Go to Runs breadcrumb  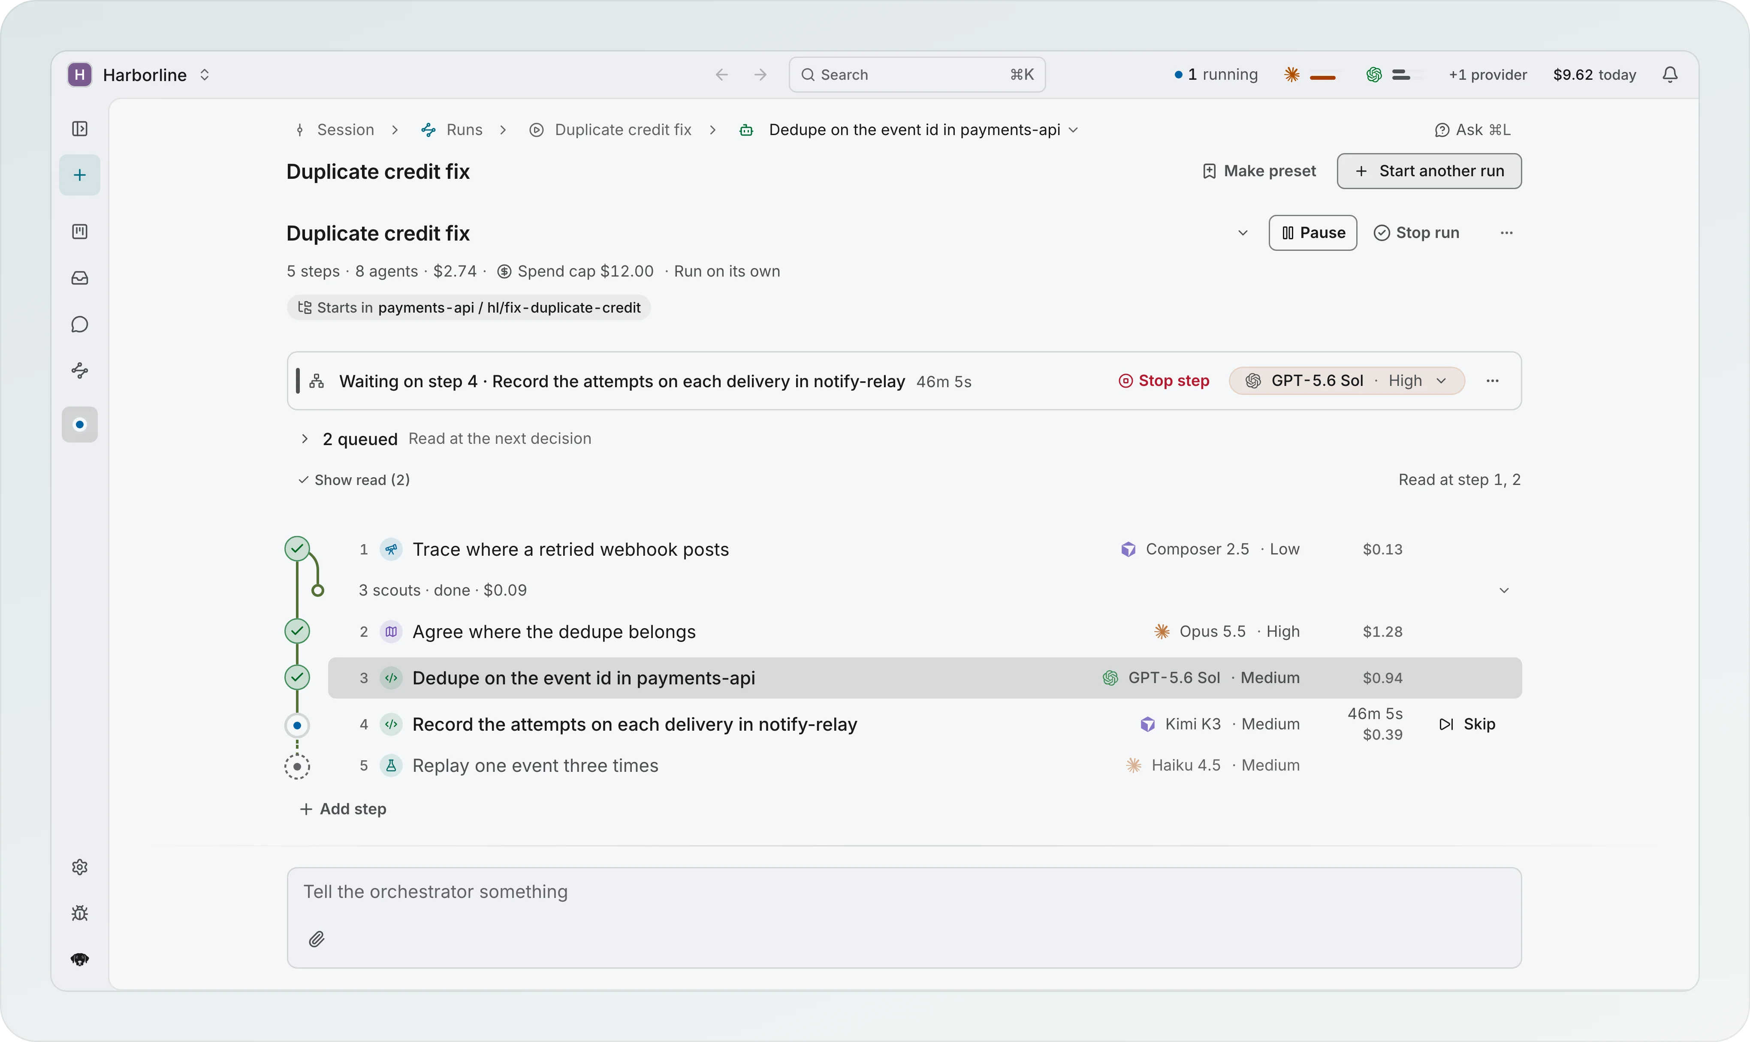[452, 130]
